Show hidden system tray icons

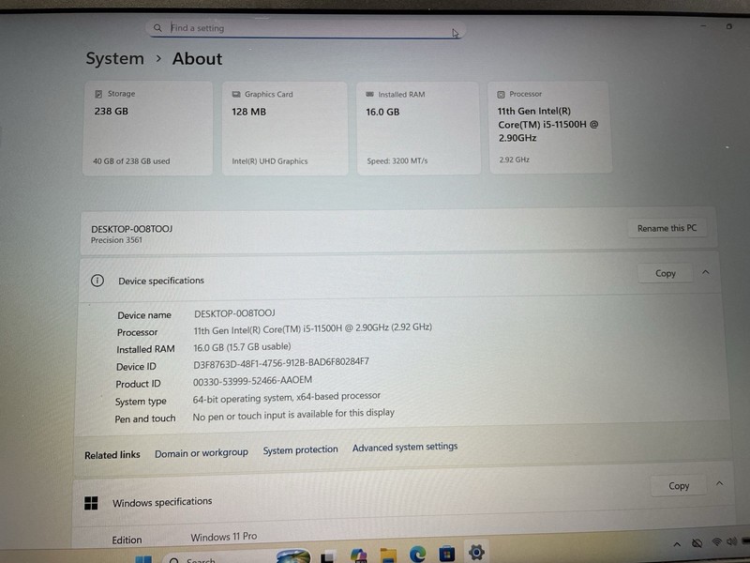click(677, 544)
